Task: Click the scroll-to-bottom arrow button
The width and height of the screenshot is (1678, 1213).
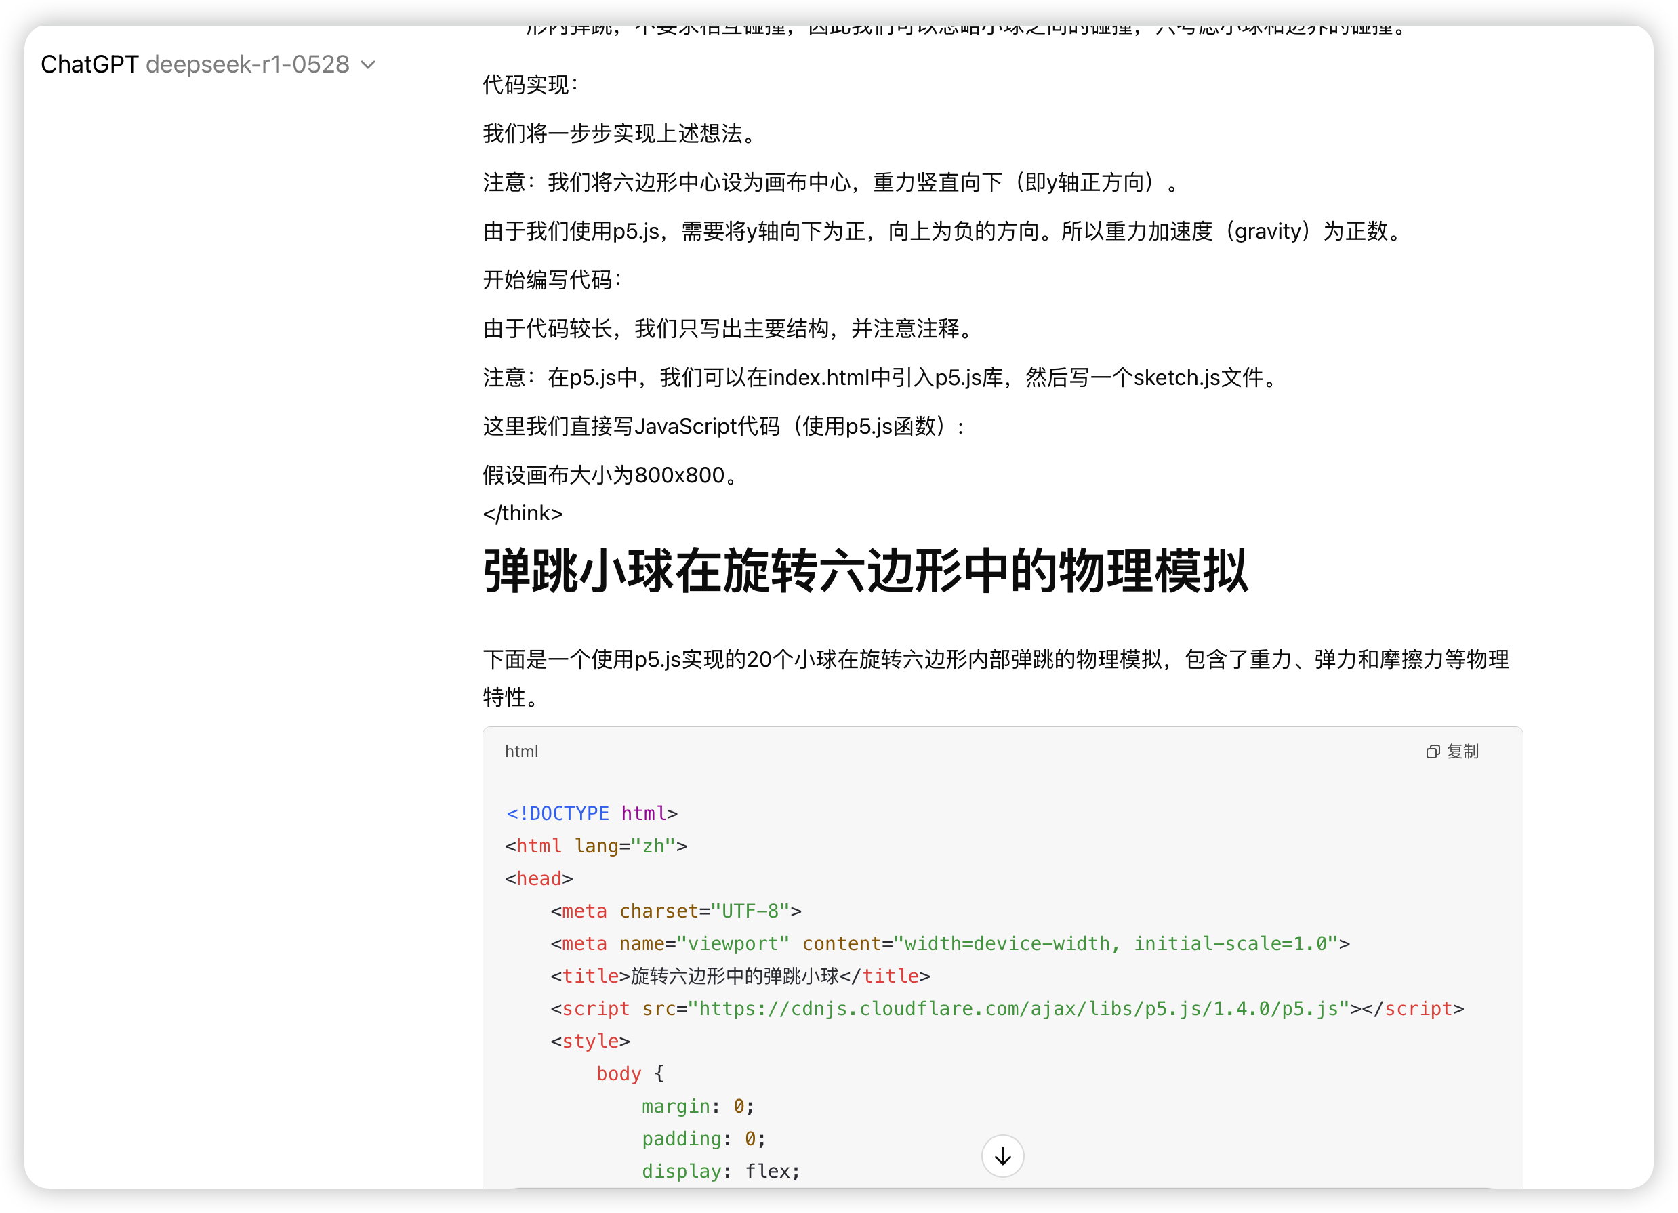Action: 1002,1156
